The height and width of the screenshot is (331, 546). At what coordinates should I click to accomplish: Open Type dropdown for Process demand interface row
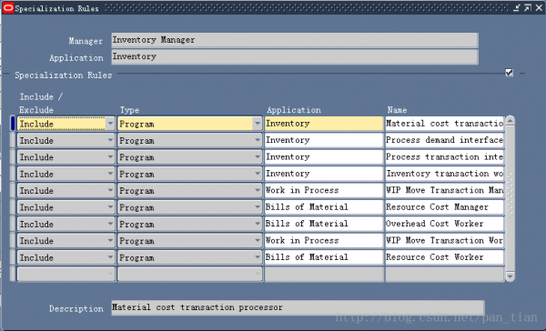tap(258, 140)
